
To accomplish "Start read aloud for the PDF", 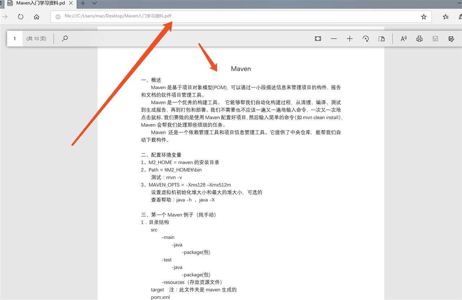I will tap(403, 39).
